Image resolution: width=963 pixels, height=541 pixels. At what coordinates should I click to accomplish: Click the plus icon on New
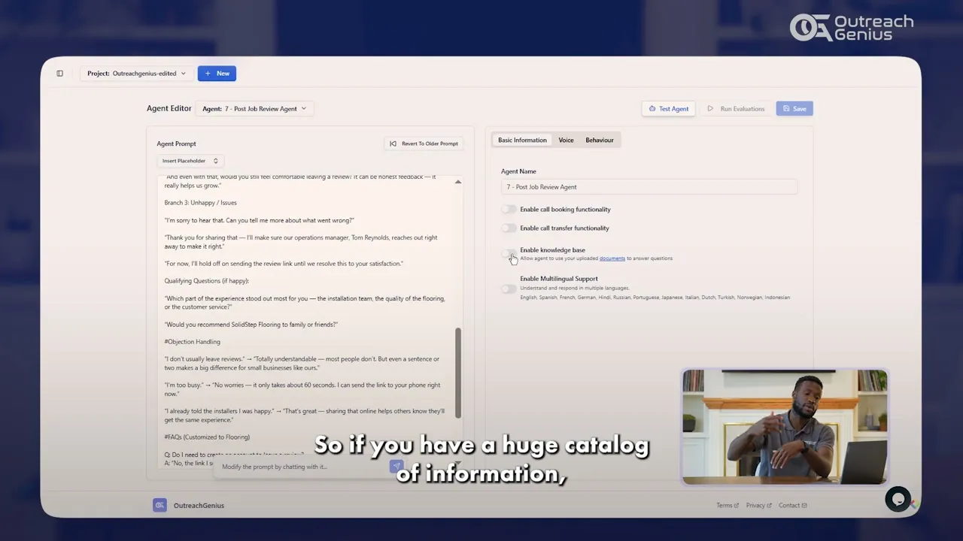(x=208, y=74)
